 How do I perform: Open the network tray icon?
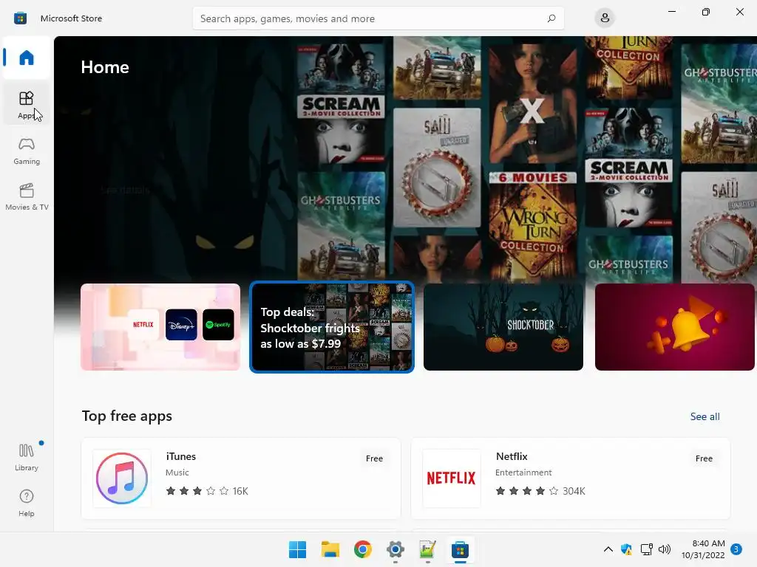[x=646, y=549]
